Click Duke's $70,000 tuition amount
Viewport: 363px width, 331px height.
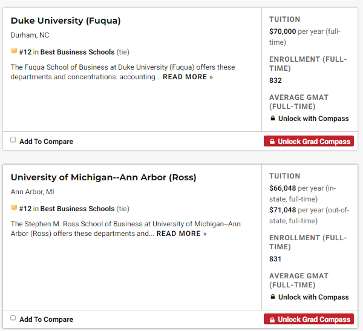click(x=283, y=31)
